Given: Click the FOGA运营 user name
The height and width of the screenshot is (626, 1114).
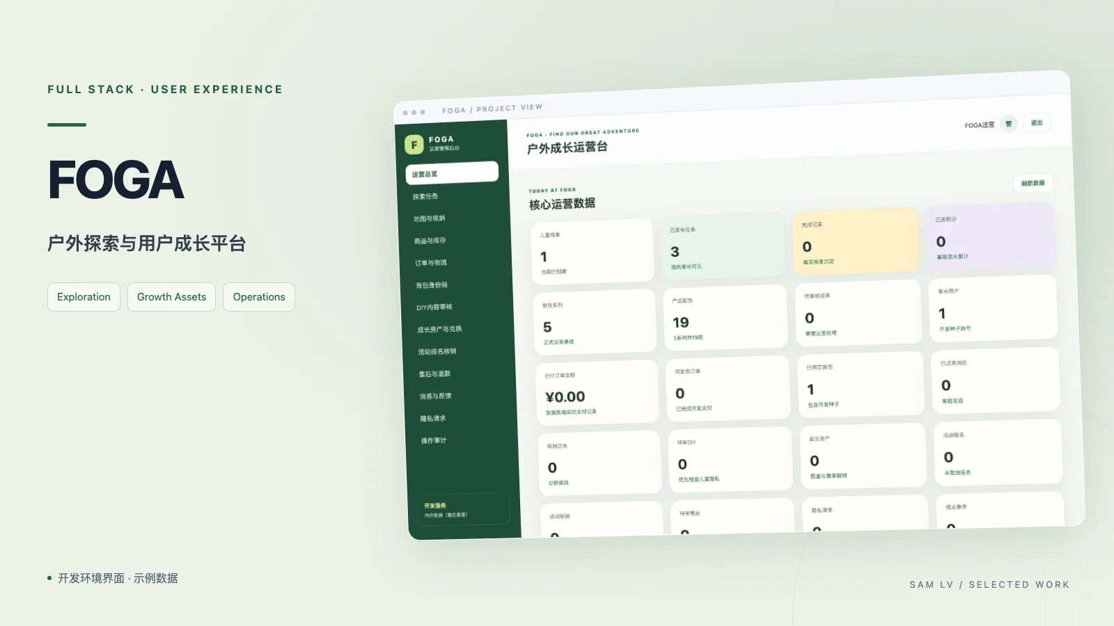Looking at the screenshot, I should (979, 125).
